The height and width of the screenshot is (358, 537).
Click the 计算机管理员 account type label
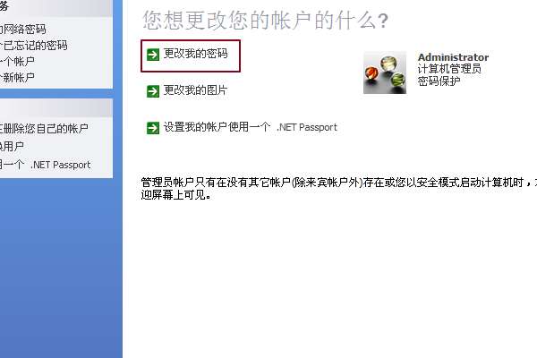[x=449, y=69]
